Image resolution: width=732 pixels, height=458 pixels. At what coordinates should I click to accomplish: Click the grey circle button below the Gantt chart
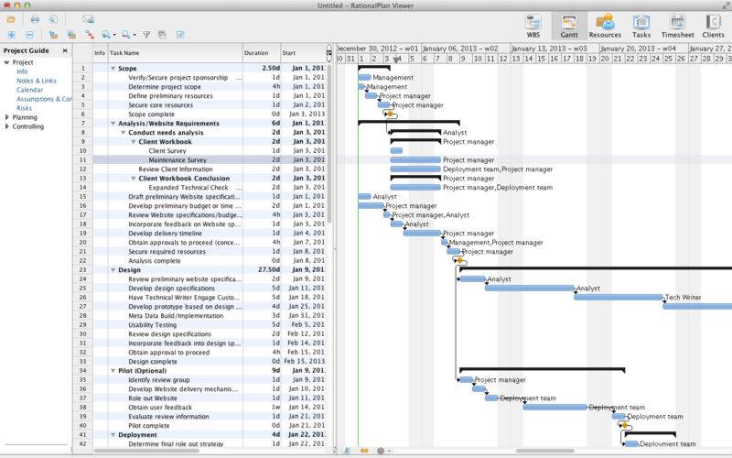(x=381, y=451)
